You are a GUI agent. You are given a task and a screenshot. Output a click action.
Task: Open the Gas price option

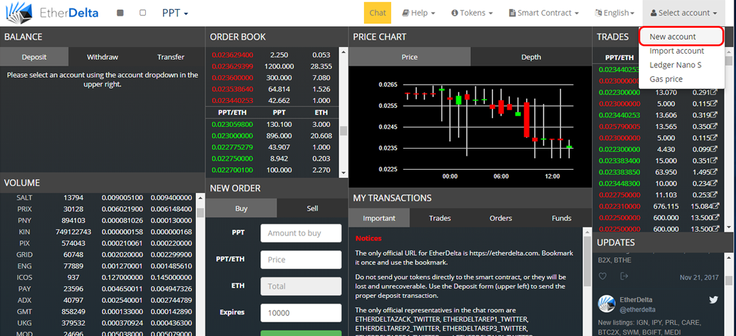(x=666, y=79)
